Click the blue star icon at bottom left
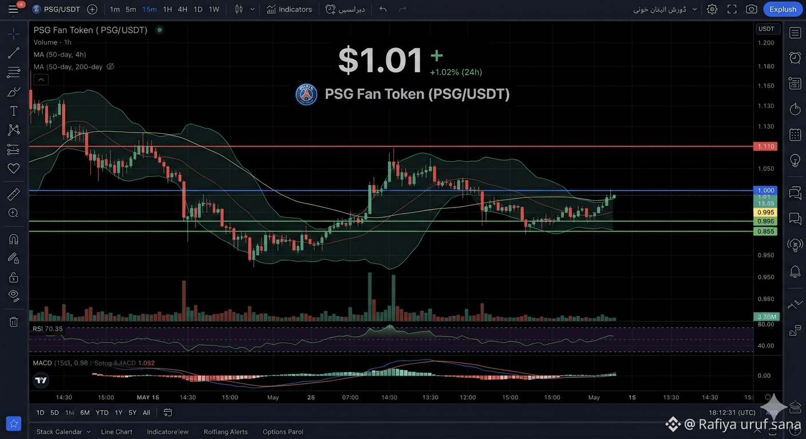The height and width of the screenshot is (439, 806). click(14, 424)
